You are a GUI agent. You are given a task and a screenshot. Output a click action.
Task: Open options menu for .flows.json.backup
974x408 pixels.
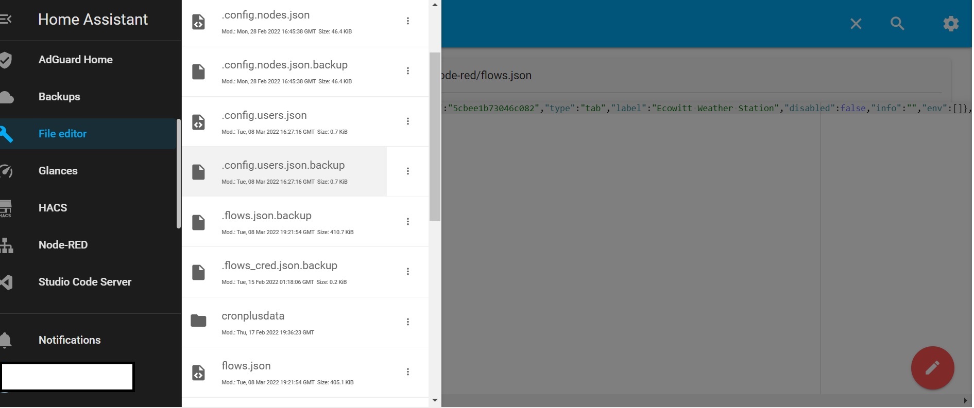(408, 222)
